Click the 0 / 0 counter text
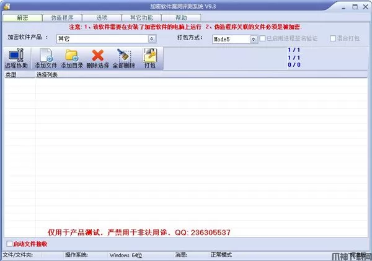 click(294, 64)
